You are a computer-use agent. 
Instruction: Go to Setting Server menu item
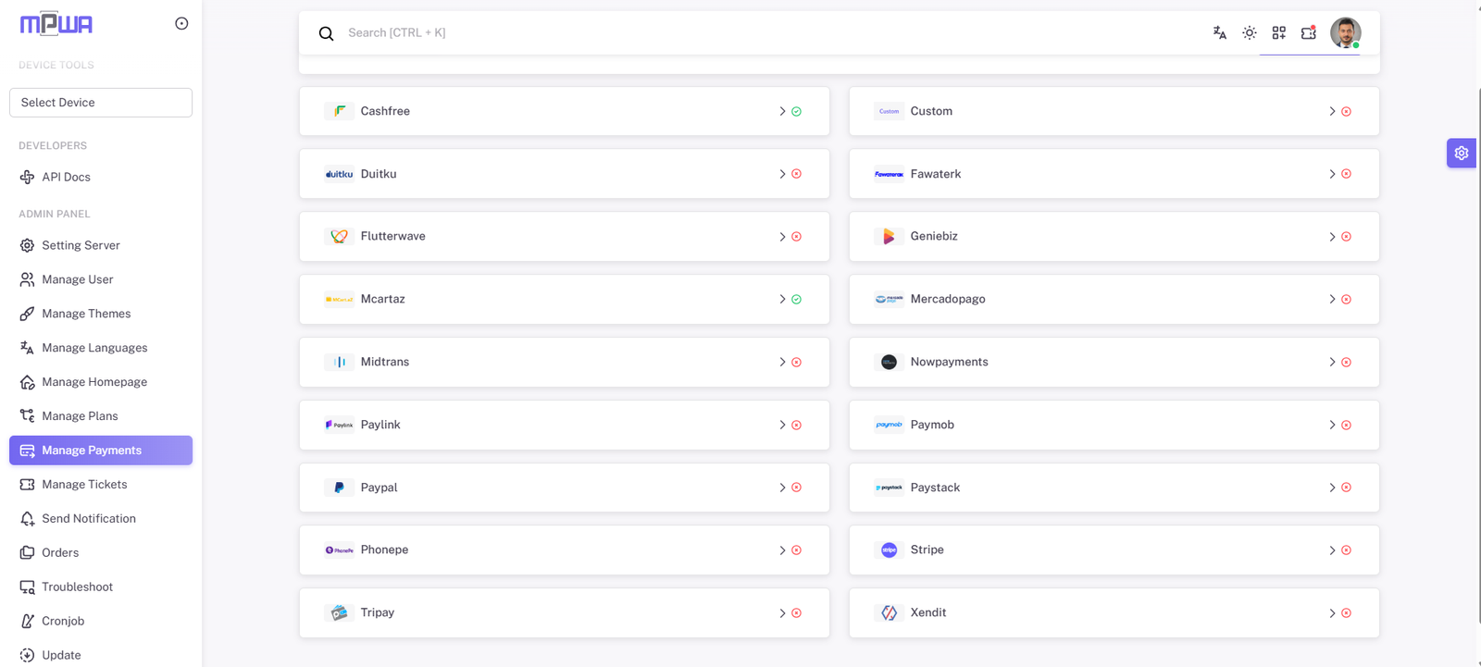[x=81, y=245]
